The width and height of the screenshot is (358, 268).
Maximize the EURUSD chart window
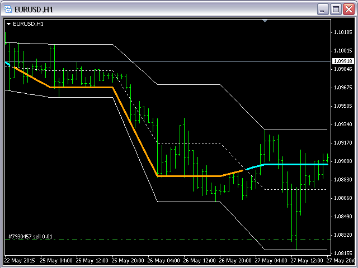click(336, 9)
